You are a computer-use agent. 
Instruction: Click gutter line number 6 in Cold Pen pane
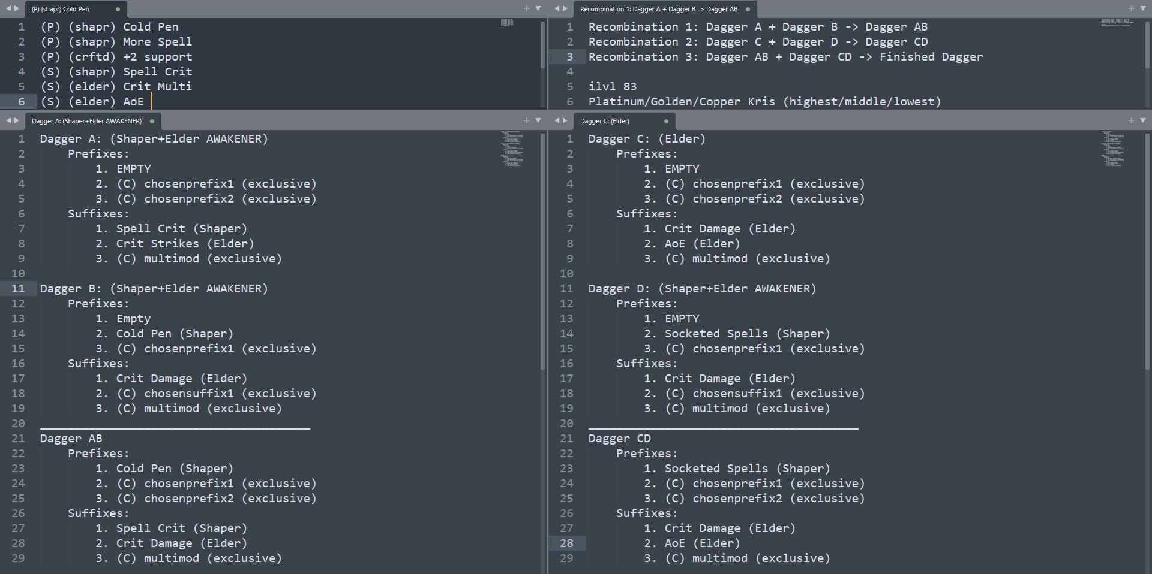click(21, 102)
